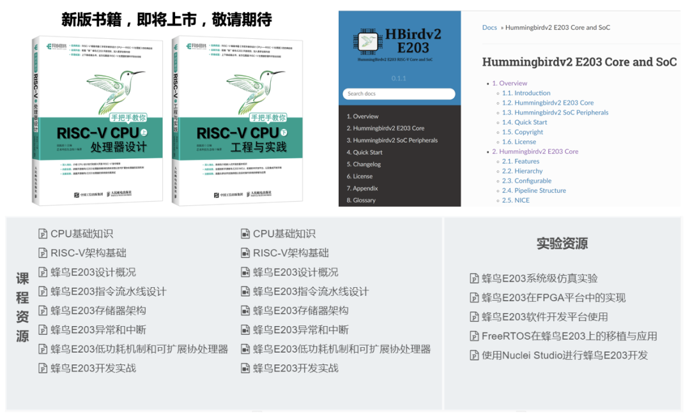Click the video icon beside second-column RISC-V架构基础
The height and width of the screenshot is (416, 690).
coord(245,253)
